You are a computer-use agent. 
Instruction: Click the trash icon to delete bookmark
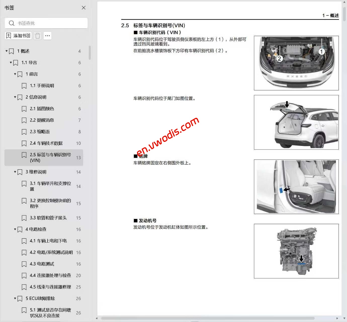tap(37, 35)
